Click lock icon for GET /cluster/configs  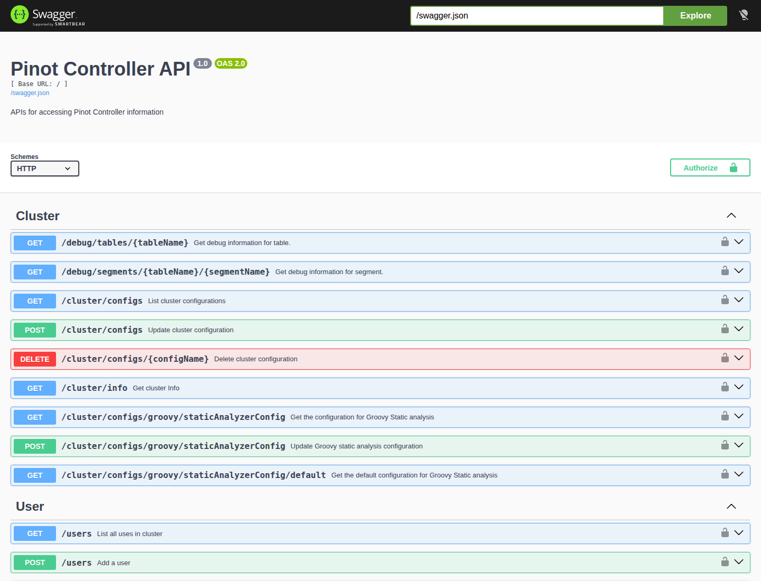(725, 299)
